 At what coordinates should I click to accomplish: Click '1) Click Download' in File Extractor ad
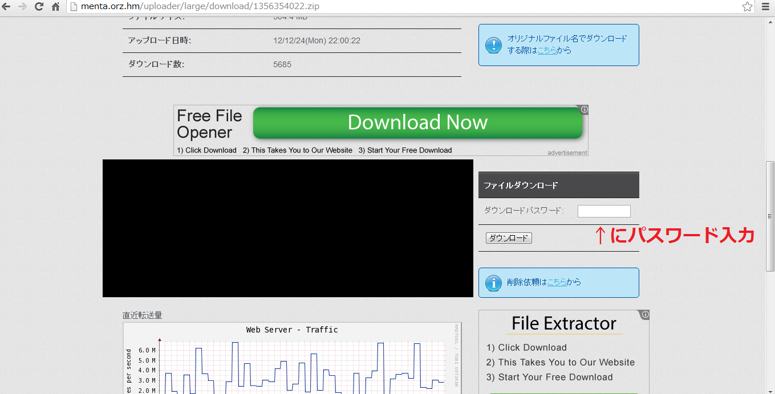pos(526,348)
